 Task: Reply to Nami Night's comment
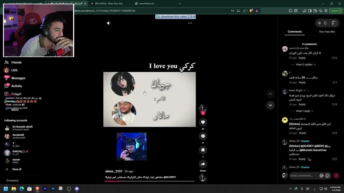click(302, 105)
